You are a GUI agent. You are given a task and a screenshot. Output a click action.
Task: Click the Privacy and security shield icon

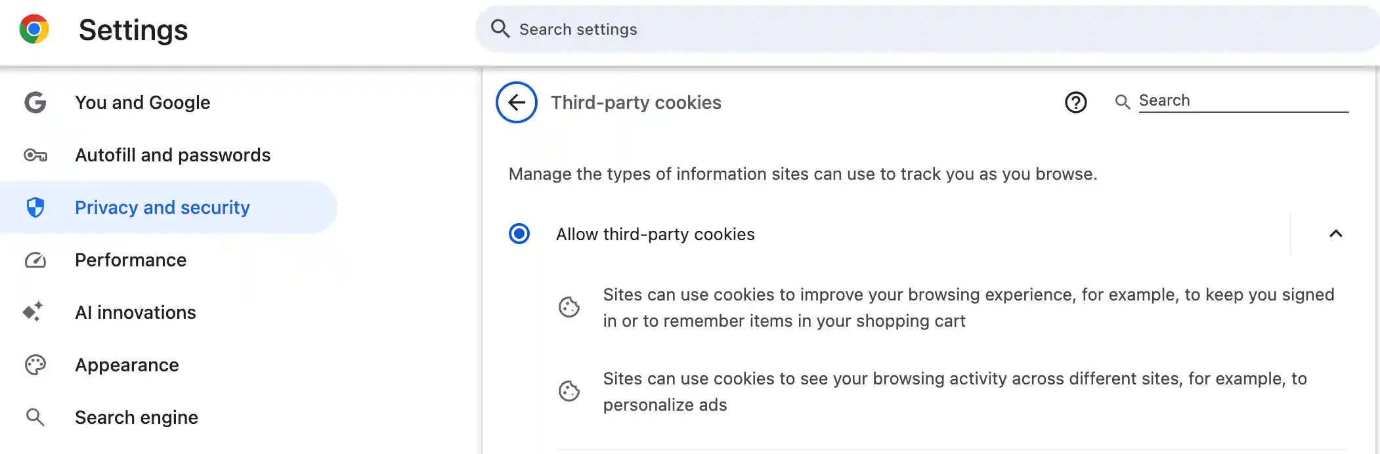[x=36, y=207]
